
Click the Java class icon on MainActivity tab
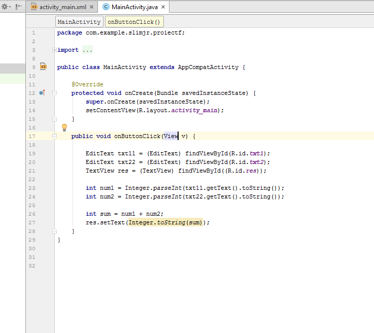106,7
